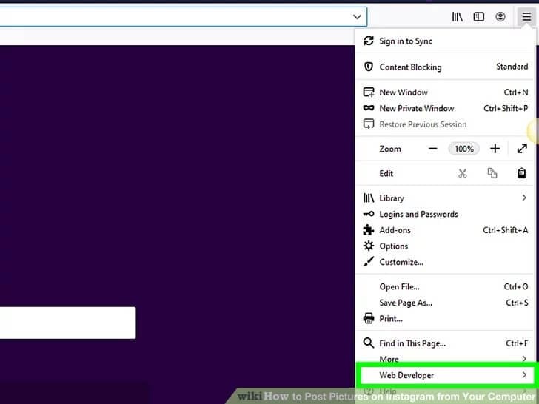Open Logins and Passwords

[x=446, y=214]
